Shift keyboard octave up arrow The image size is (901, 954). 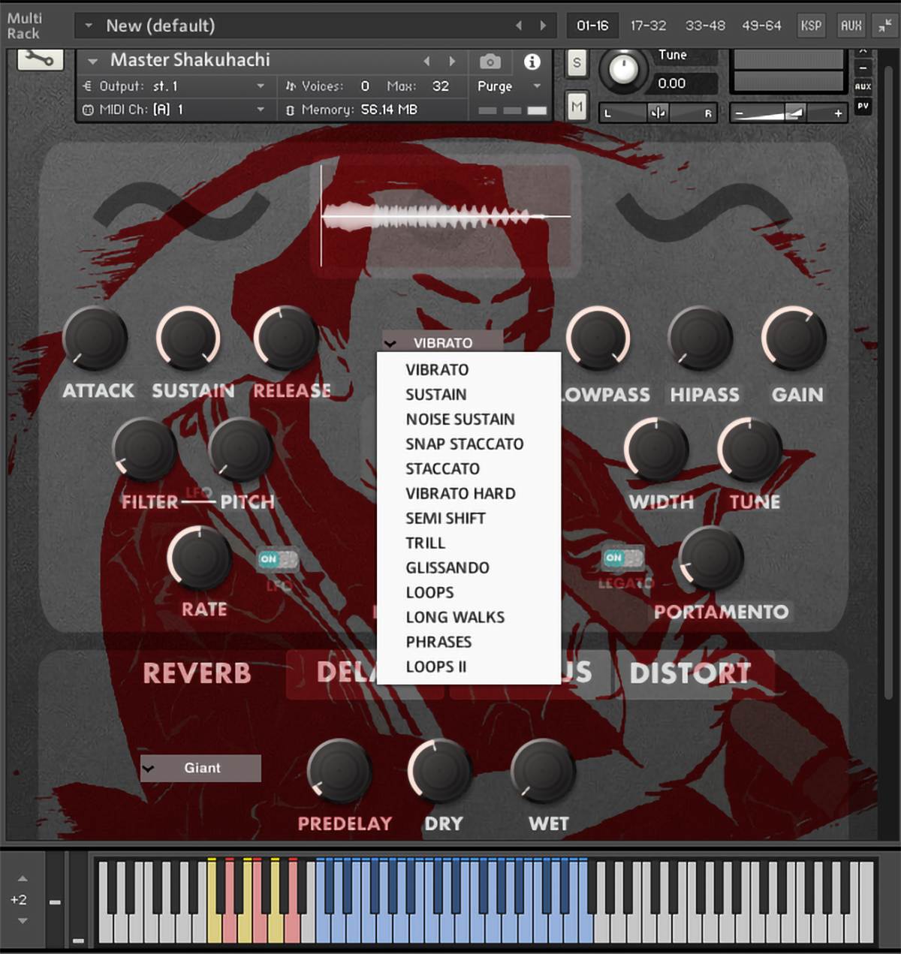[23, 878]
